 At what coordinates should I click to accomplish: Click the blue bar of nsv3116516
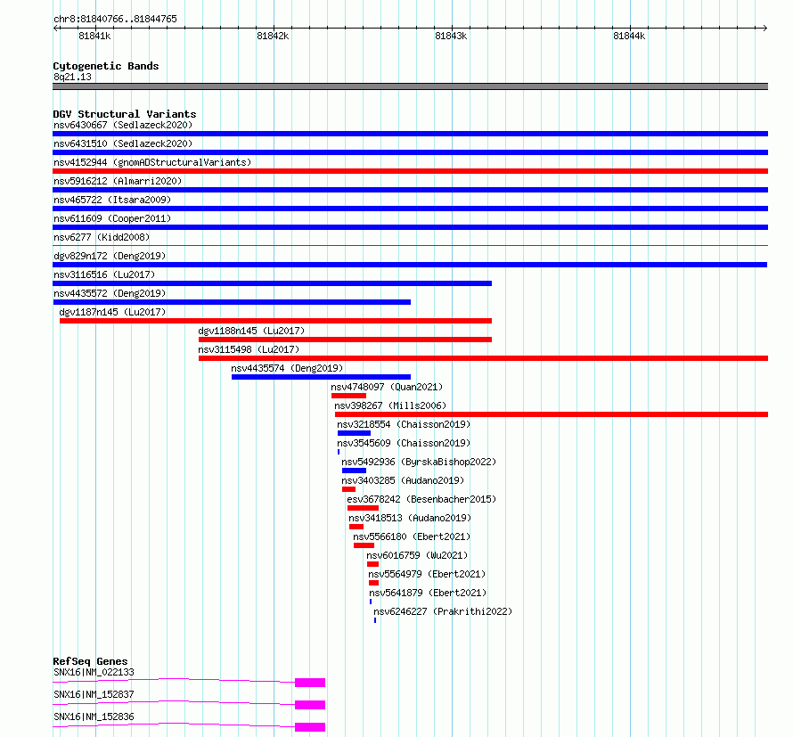pos(272,283)
